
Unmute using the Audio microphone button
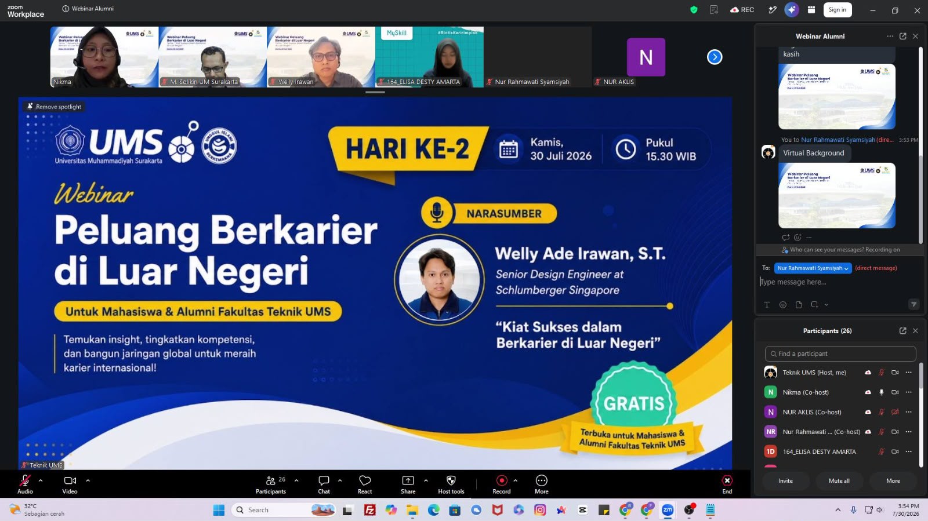[x=25, y=484]
